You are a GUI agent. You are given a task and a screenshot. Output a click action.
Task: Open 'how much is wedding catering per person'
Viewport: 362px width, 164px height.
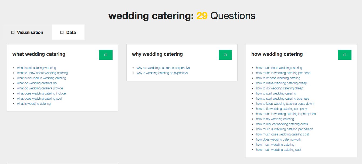click(x=285, y=129)
